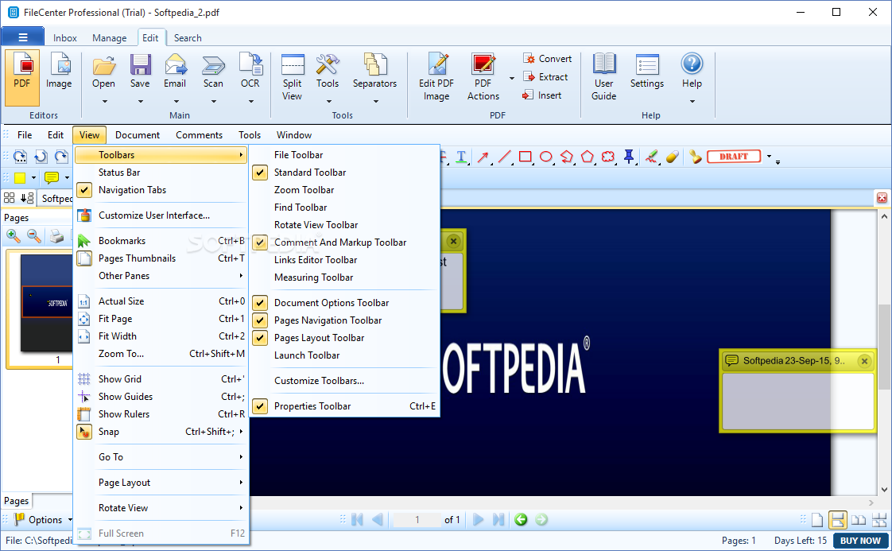Open the Separators tool

coord(374,71)
